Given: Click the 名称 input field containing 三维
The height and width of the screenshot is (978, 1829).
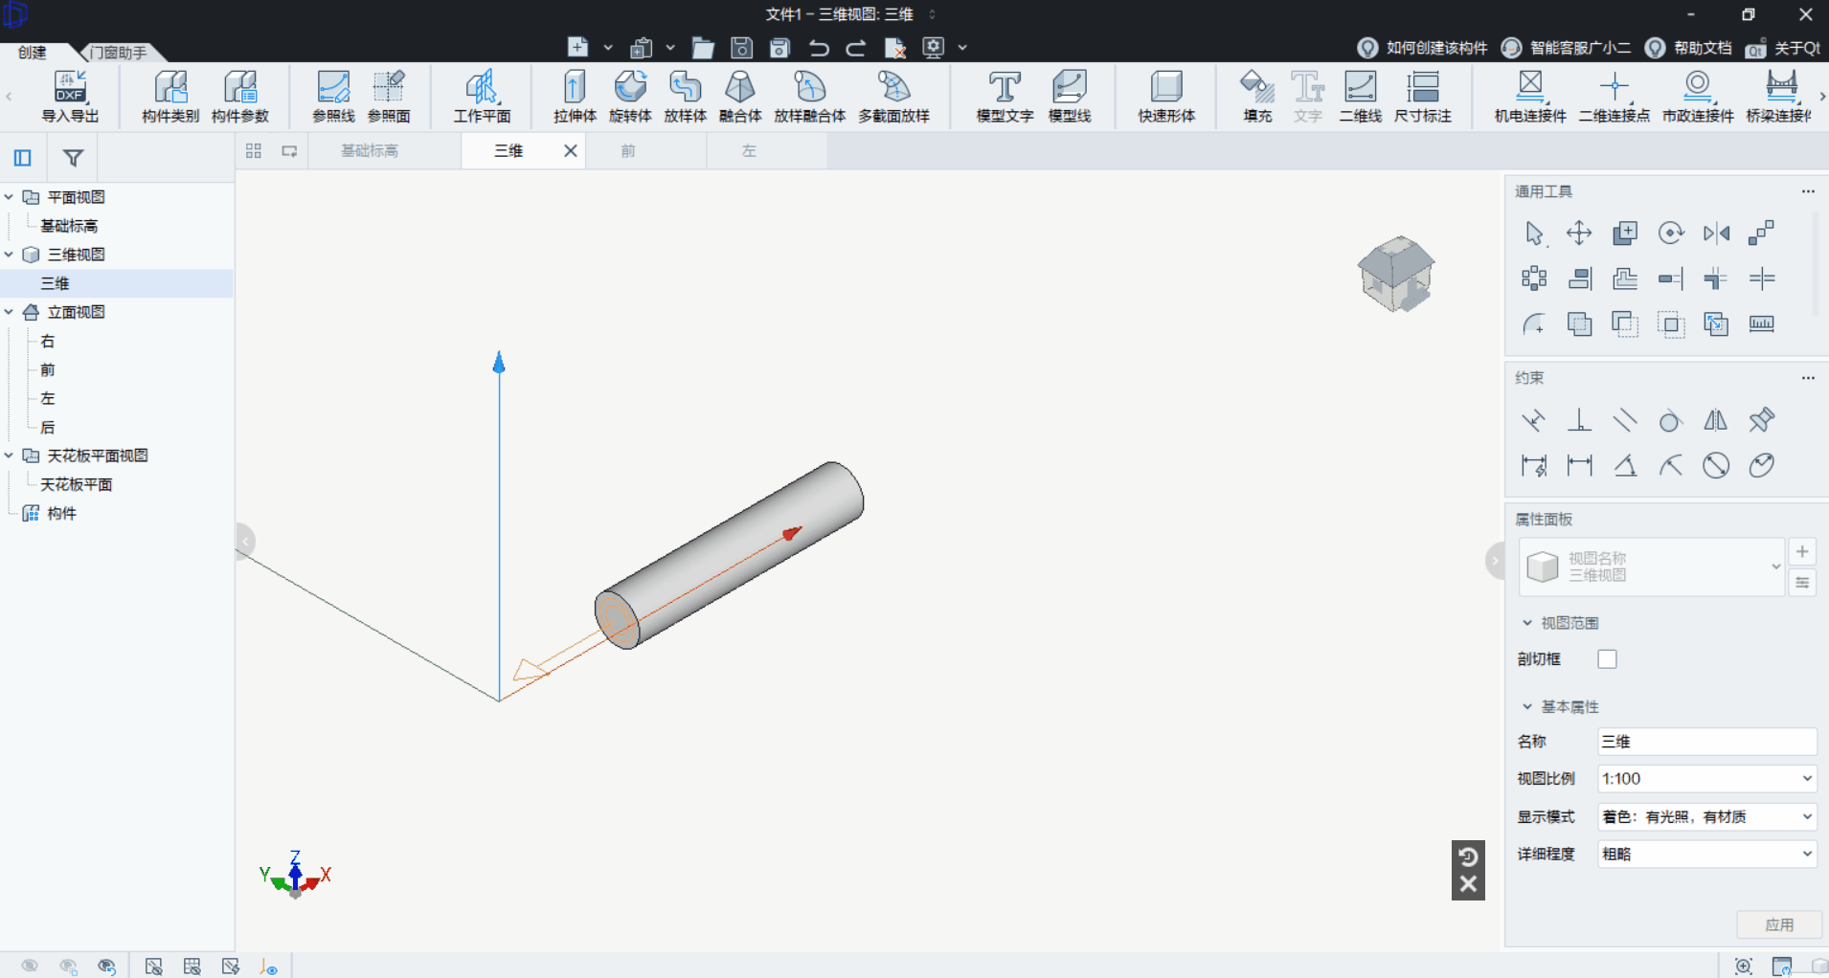Looking at the screenshot, I should [x=1706, y=742].
